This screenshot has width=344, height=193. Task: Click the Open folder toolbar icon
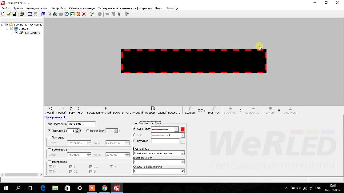pos(9,14)
